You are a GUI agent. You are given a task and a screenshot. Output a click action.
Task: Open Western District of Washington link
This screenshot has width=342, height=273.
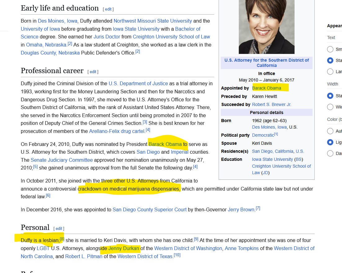188,248
